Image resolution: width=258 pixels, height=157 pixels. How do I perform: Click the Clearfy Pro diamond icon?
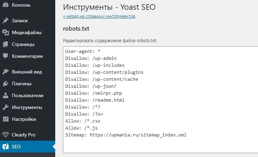(5, 135)
